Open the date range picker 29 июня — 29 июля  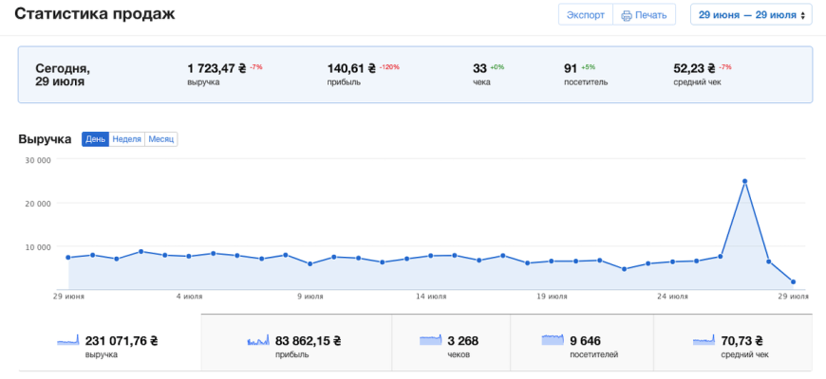click(750, 15)
